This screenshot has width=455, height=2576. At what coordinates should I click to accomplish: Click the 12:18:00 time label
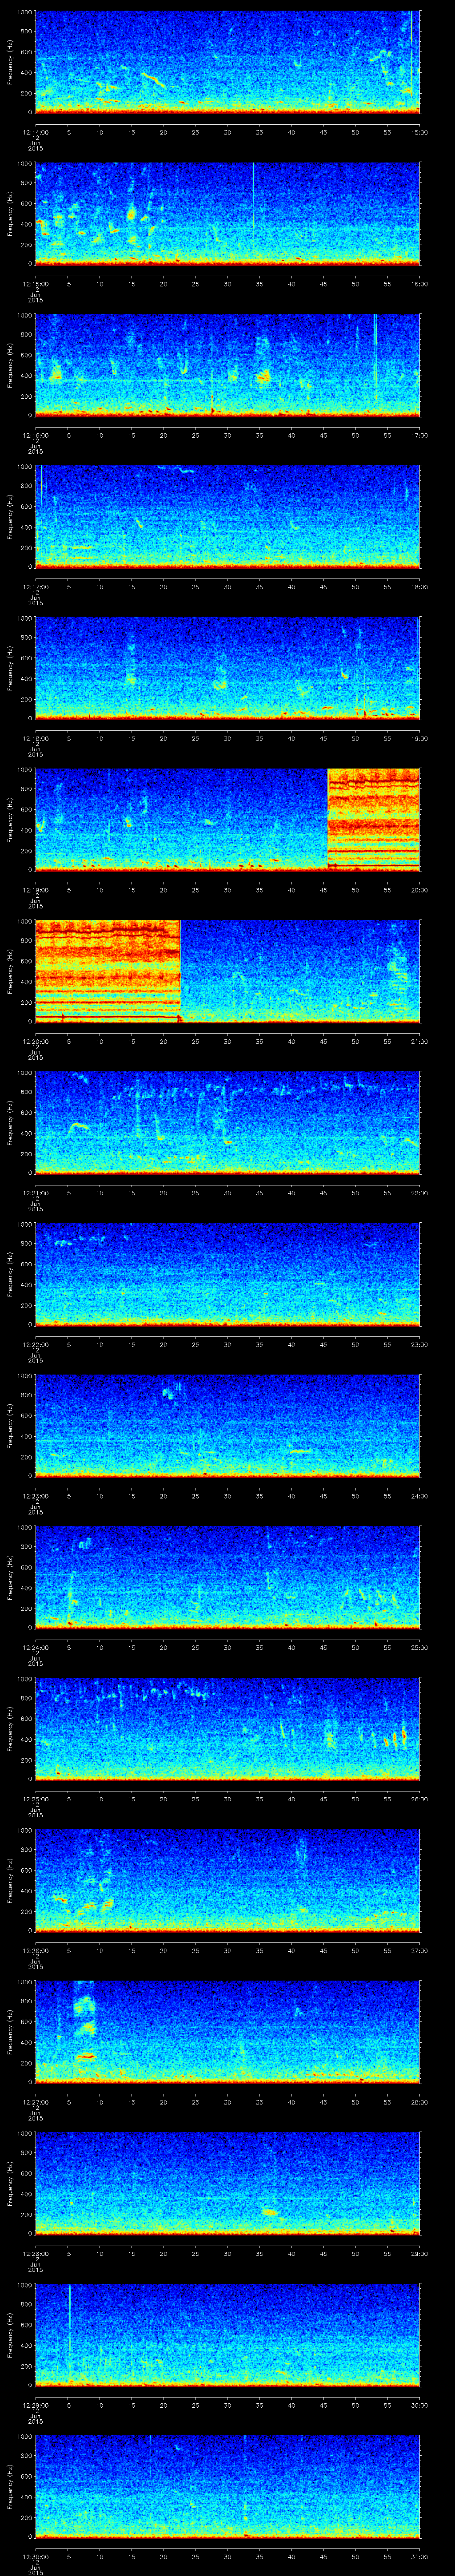[x=35, y=738]
